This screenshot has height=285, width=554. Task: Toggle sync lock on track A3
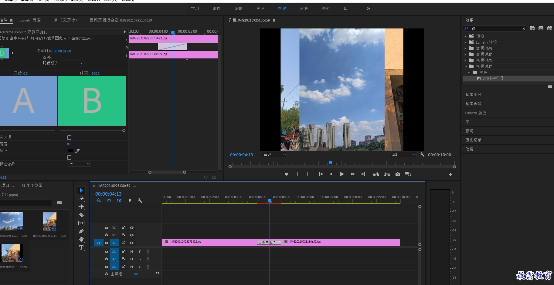coord(123,267)
